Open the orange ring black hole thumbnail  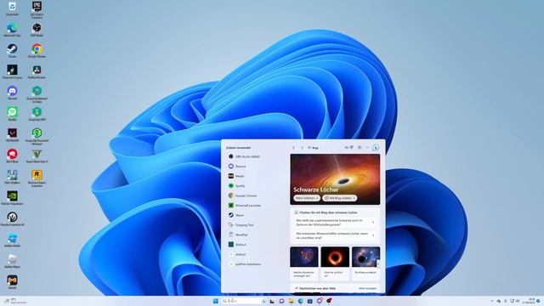[335, 263]
